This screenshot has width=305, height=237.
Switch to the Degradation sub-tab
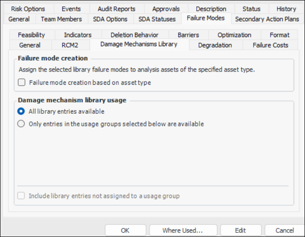pos(215,45)
